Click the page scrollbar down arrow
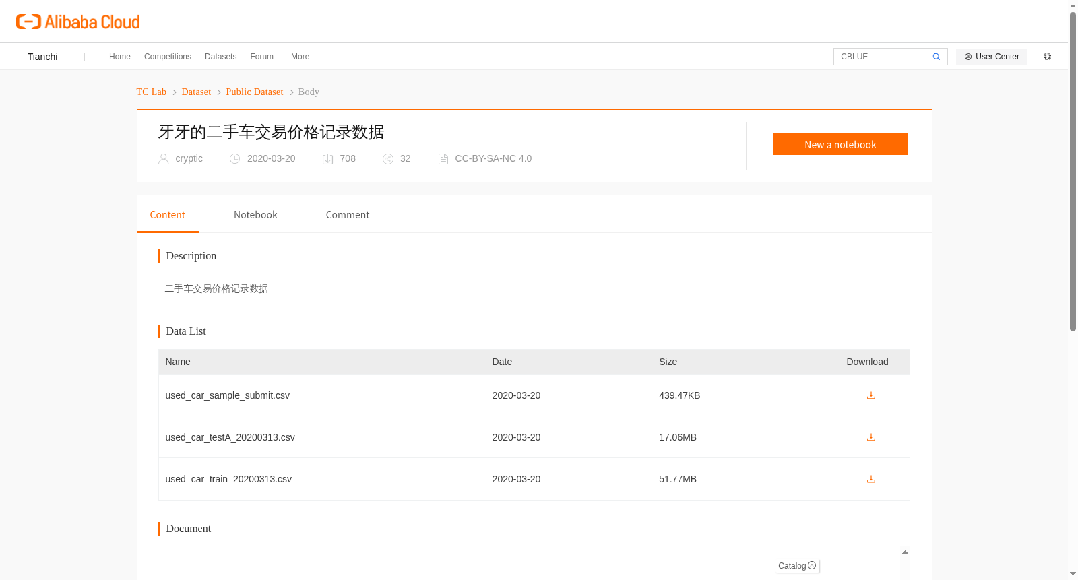 coord(1073,574)
